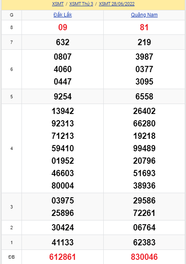Viewport: 186px width, 264px height.
Task: Select Quảng Nam first prize 62383
Action: point(144,242)
